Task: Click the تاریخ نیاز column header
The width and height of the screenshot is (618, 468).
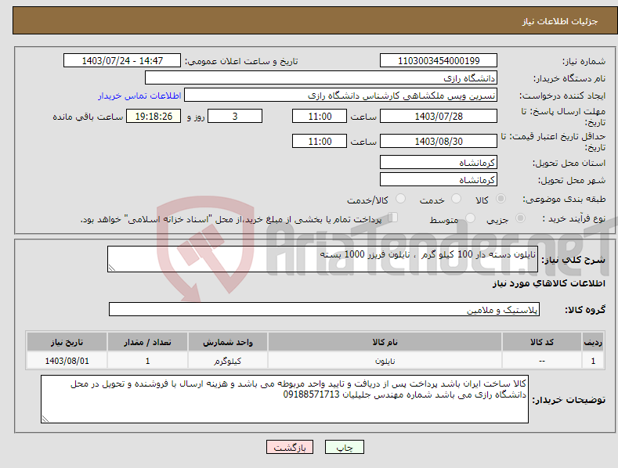Action: click(67, 342)
